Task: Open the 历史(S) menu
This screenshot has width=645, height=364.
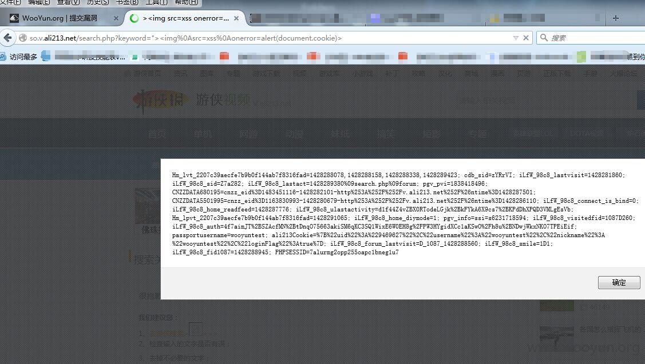Action: coord(98,2)
